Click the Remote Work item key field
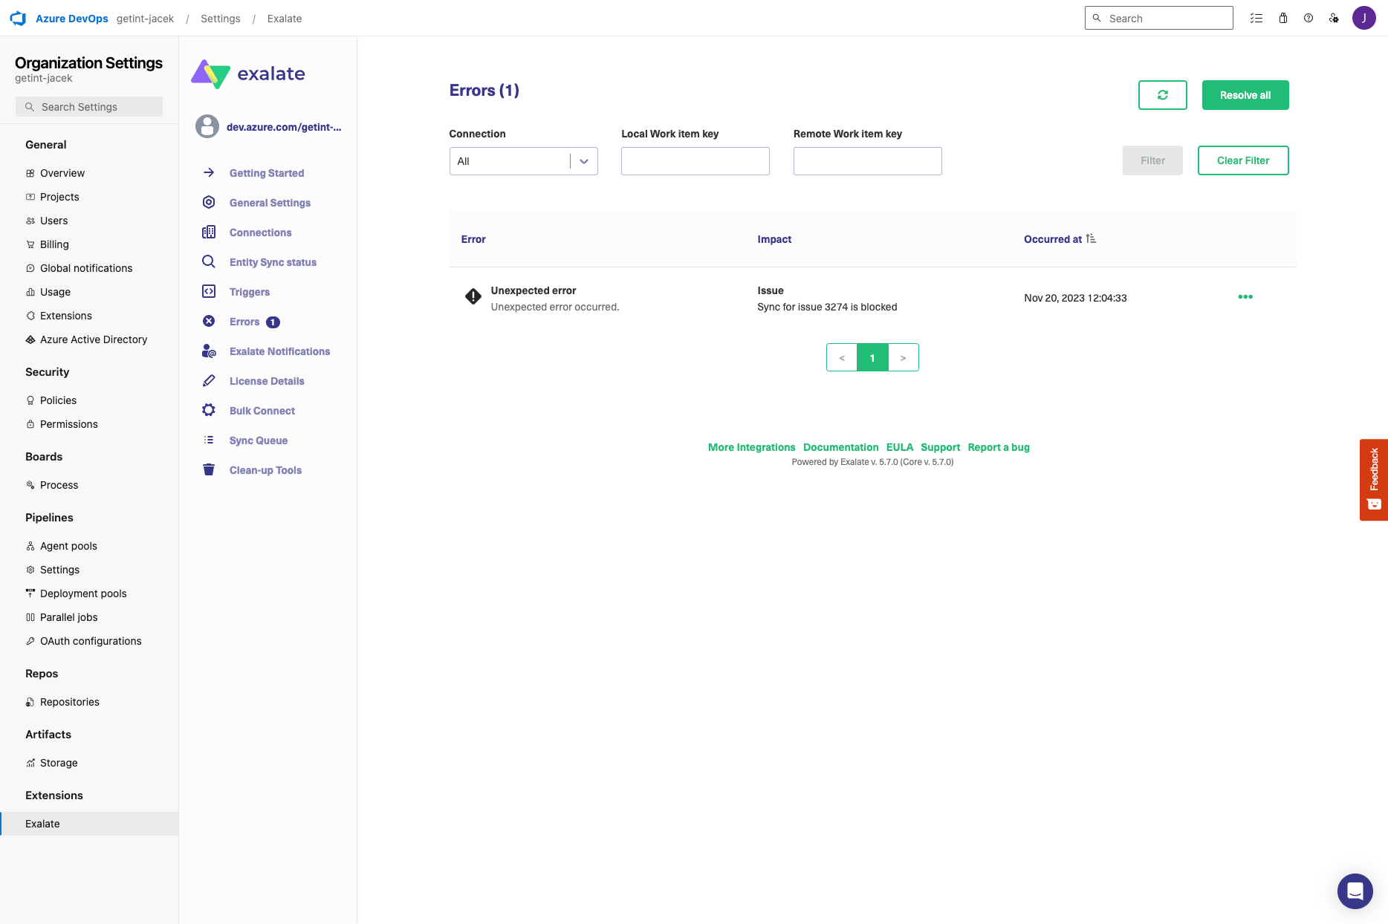This screenshot has width=1388, height=924. [868, 161]
